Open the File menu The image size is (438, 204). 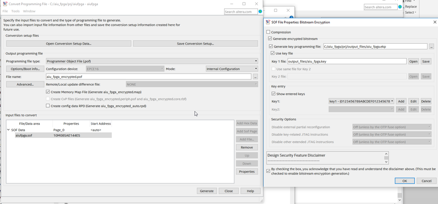pos(5,11)
